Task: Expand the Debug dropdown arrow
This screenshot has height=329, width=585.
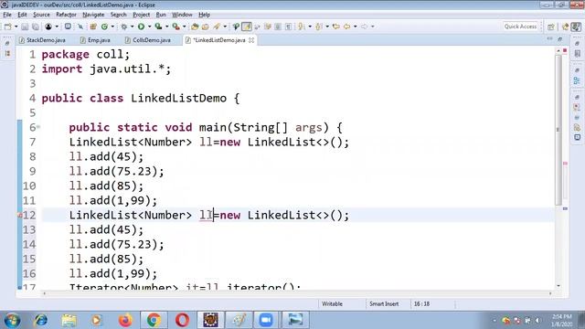Action: pyautogui.click(x=132, y=27)
